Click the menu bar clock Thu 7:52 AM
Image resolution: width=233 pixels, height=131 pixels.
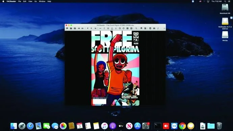[x=216, y=1]
